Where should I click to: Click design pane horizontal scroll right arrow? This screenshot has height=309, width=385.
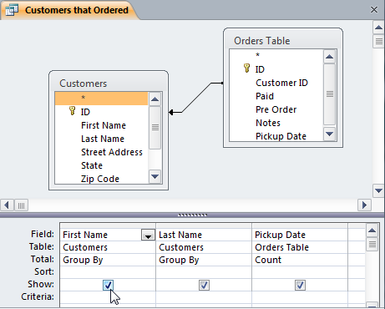click(364, 205)
